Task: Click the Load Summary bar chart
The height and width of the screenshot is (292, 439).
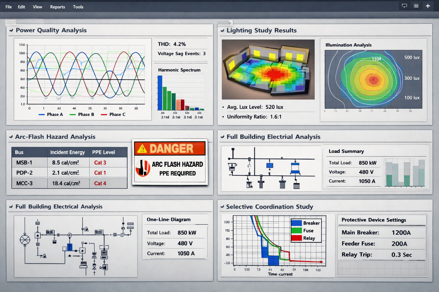Action: tap(405, 173)
